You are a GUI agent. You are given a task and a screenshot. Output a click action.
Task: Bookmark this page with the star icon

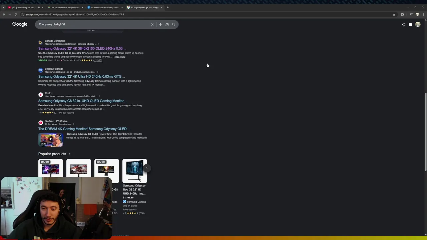pos(394,14)
